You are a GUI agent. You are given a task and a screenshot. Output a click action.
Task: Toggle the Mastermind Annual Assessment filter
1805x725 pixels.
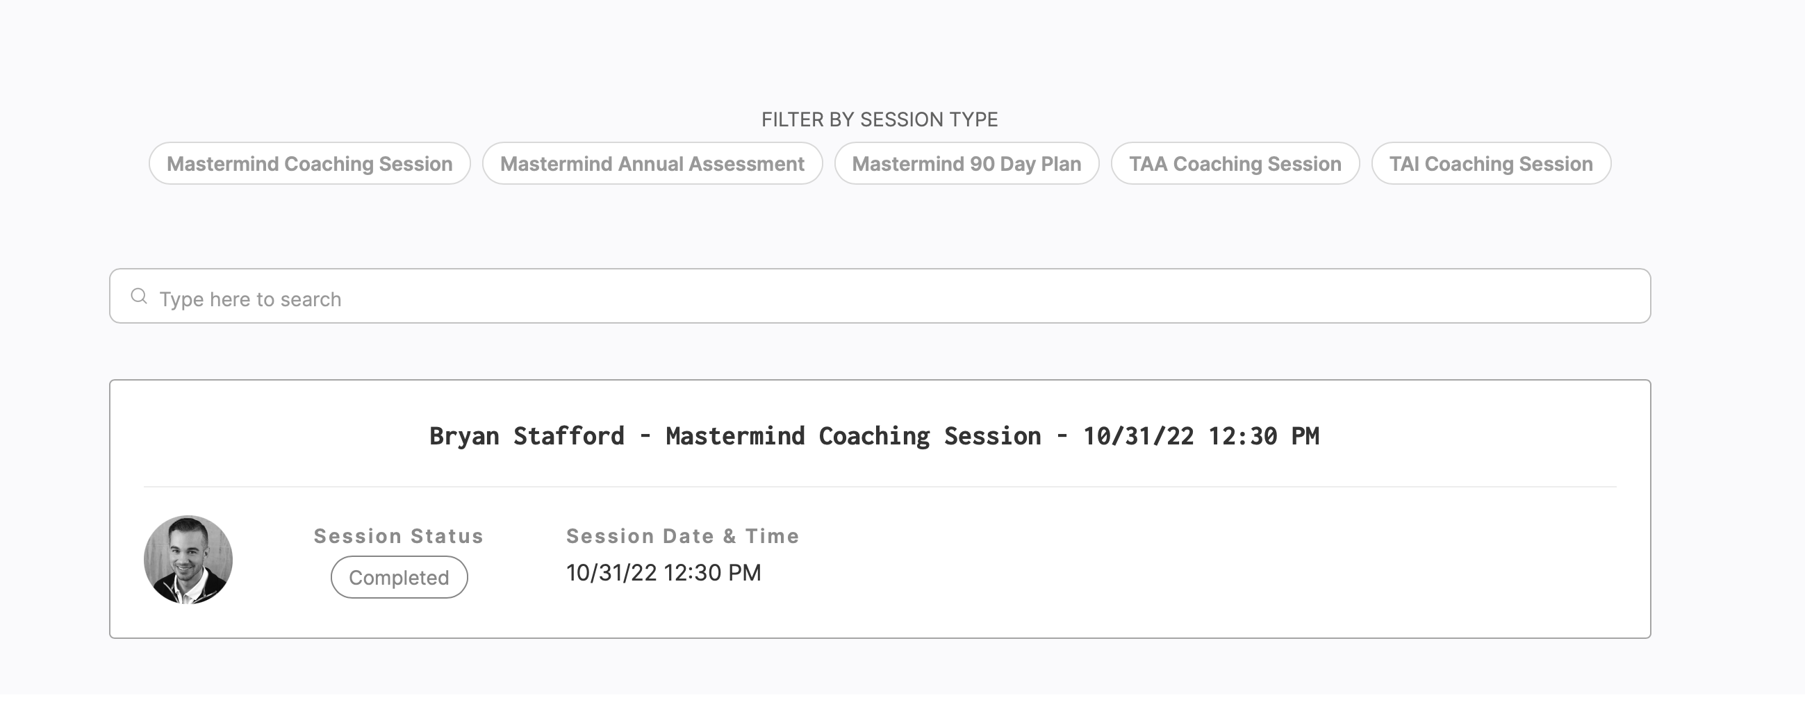[652, 163]
